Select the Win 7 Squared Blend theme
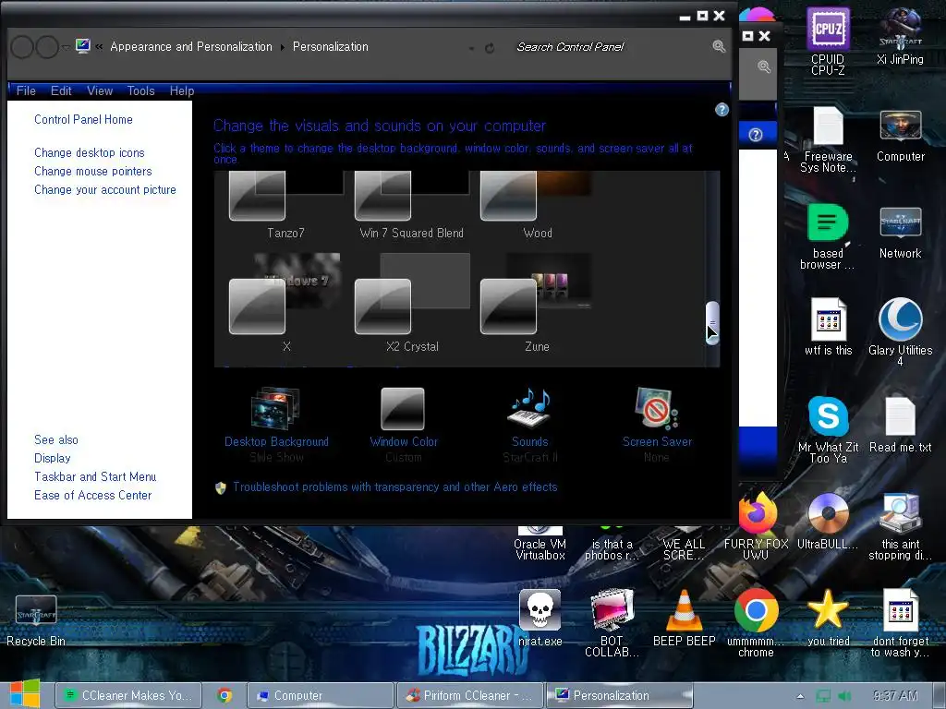Screen dimensions: 946x709 click(411, 205)
